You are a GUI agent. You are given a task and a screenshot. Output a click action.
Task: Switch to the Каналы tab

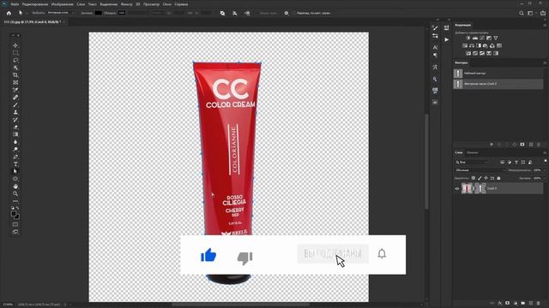[x=473, y=152]
